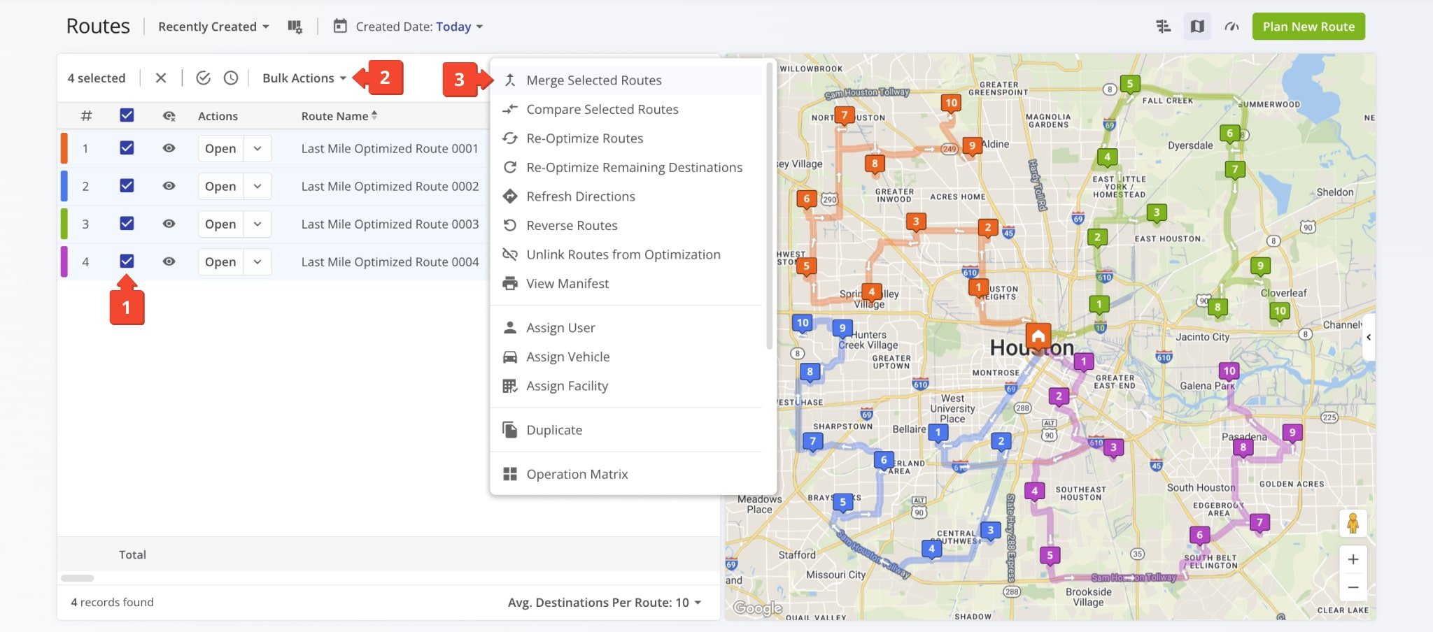Click the calendar icon beside Created Date

pyautogui.click(x=340, y=26)
